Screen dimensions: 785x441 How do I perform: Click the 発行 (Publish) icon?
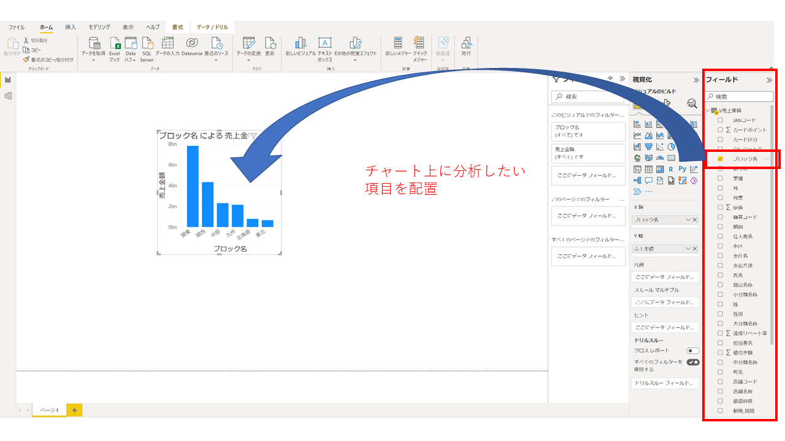click(x=466, y=43)
